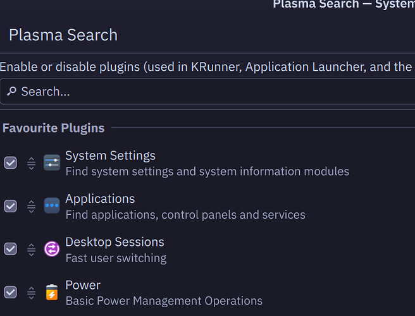The width and height of the screenshot is (415, 316).
Task: Click the System Settings plugin icon
Action: click(x=52, y=163)
